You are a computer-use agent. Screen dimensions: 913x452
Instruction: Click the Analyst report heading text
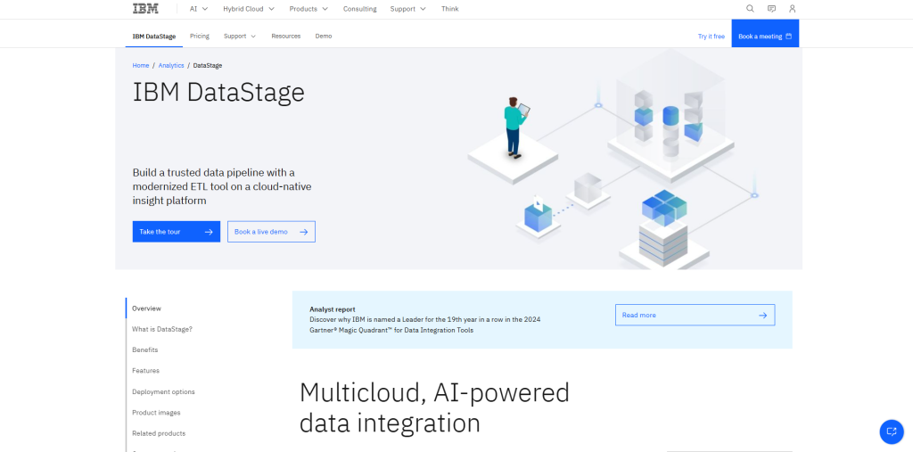pyautogui.click(x=333, y=309)
